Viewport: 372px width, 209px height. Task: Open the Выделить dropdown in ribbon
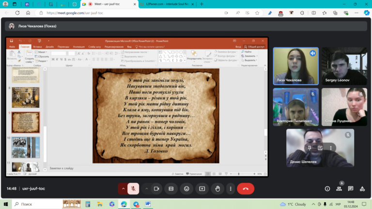[x=249, y=60]
